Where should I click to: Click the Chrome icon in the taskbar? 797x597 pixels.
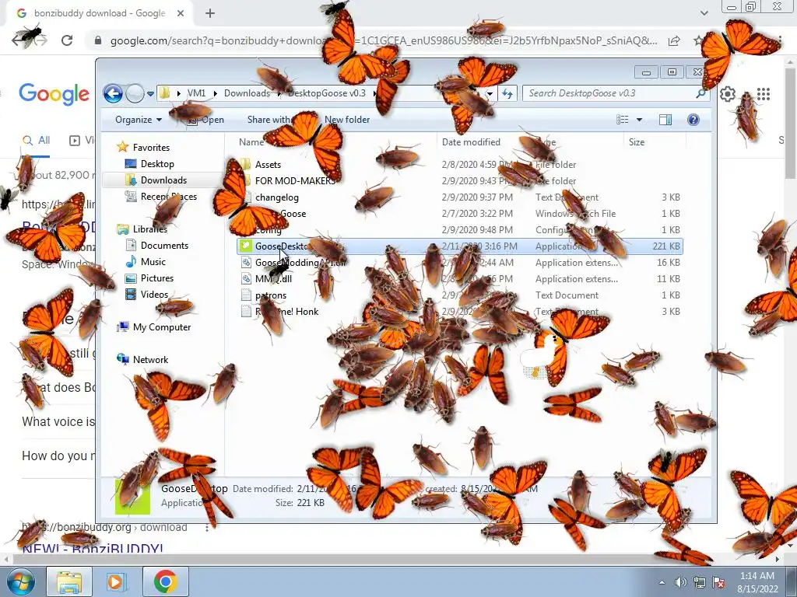point(165,581)
